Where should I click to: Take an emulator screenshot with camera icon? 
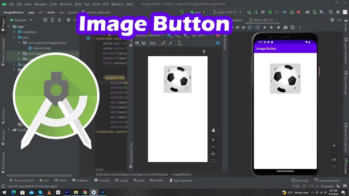(x=286, y=28)
